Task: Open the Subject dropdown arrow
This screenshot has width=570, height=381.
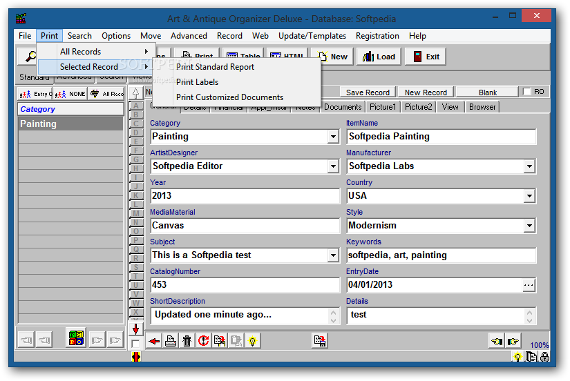Action: pyautogui.click(x=333, y=255)
